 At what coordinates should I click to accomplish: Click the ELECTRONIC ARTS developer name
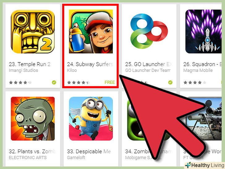click(x=28, y=158)
